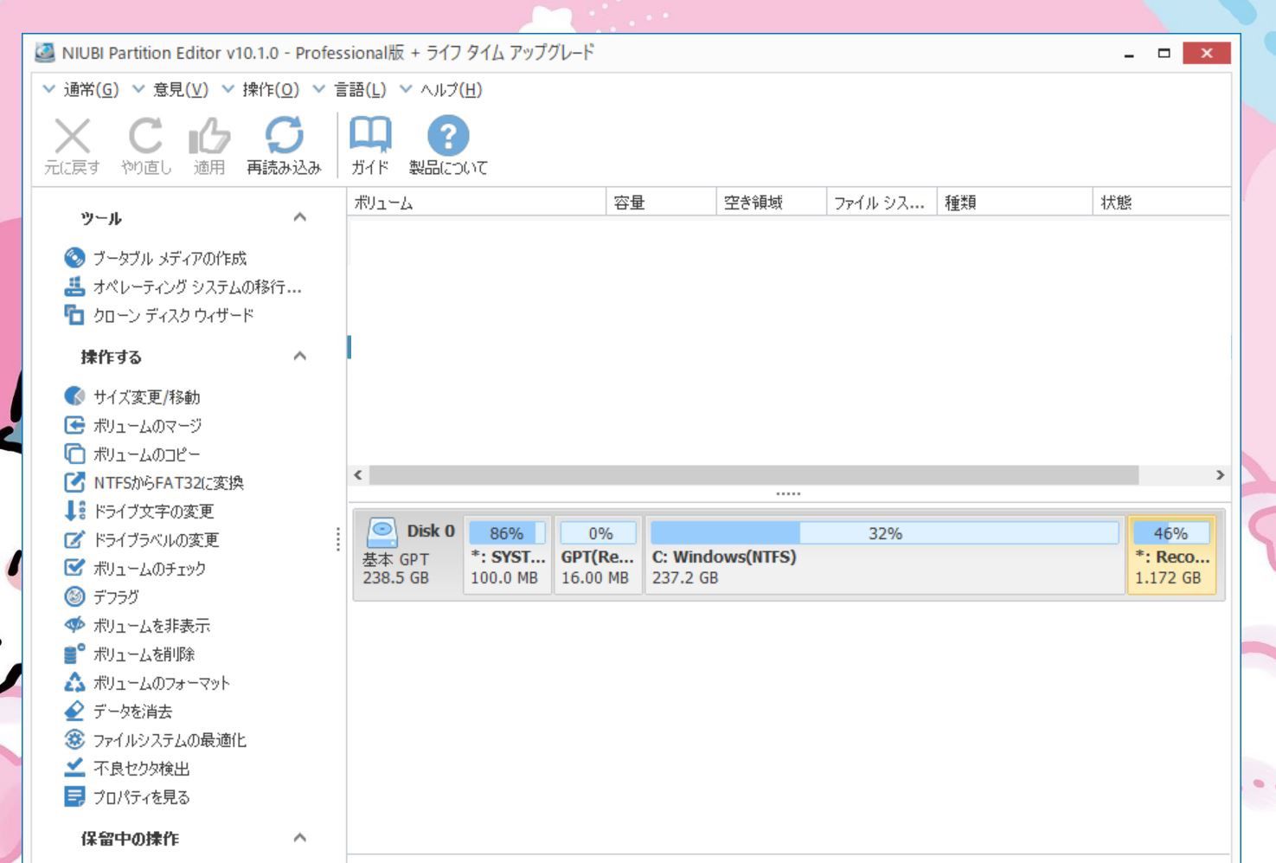
Task: Open the ガイド guide book icon
Action: (370, 134)
